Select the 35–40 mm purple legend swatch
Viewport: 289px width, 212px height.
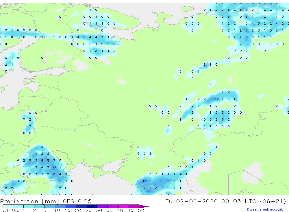click(x=113, y=206)
